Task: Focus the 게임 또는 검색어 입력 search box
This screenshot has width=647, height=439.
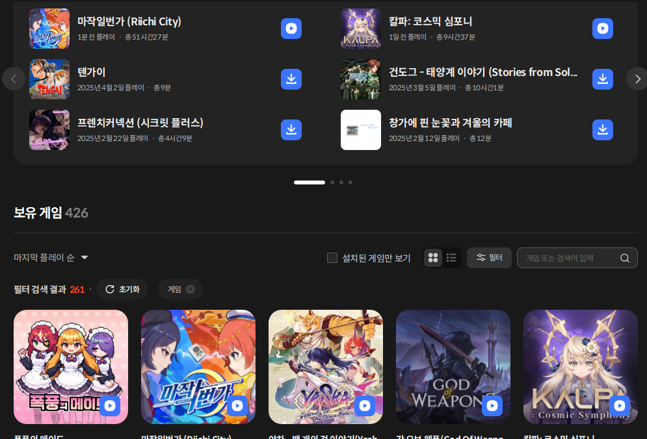Action: click(577, 258)
